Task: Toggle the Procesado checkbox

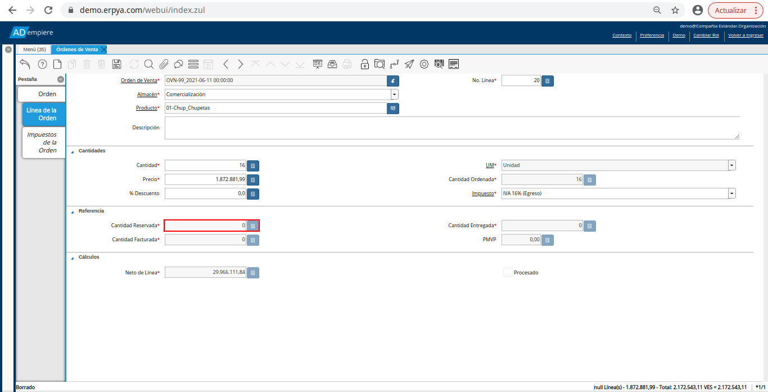Action: point(508,272)
